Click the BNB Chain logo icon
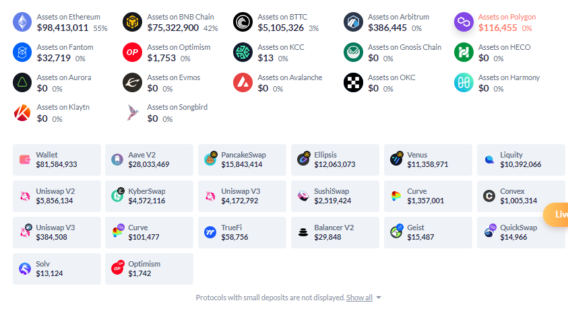The width and height of the screenshot is (568, 309). 133,22
